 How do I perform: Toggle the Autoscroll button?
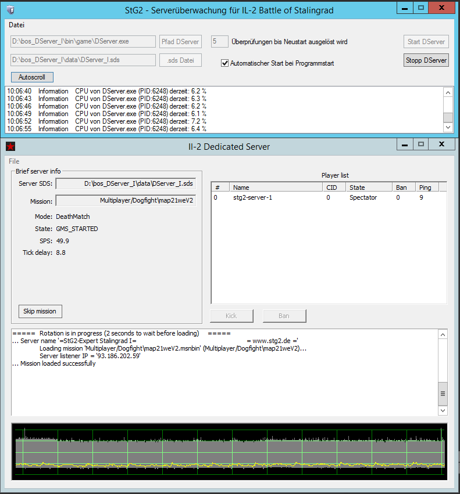pos(32,77)
